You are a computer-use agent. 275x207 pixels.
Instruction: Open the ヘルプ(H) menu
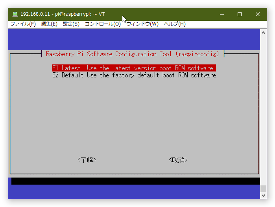pos(175,24)
